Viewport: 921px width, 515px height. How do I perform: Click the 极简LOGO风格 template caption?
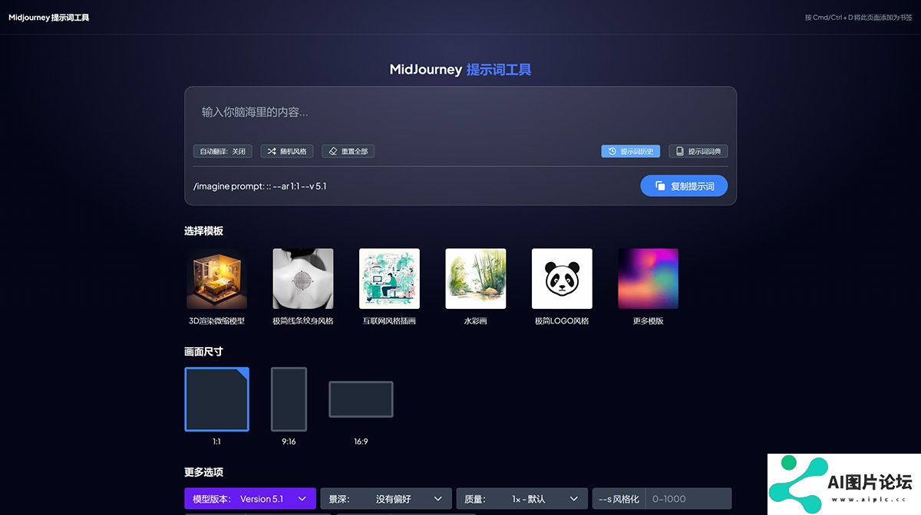coord(562,321)
